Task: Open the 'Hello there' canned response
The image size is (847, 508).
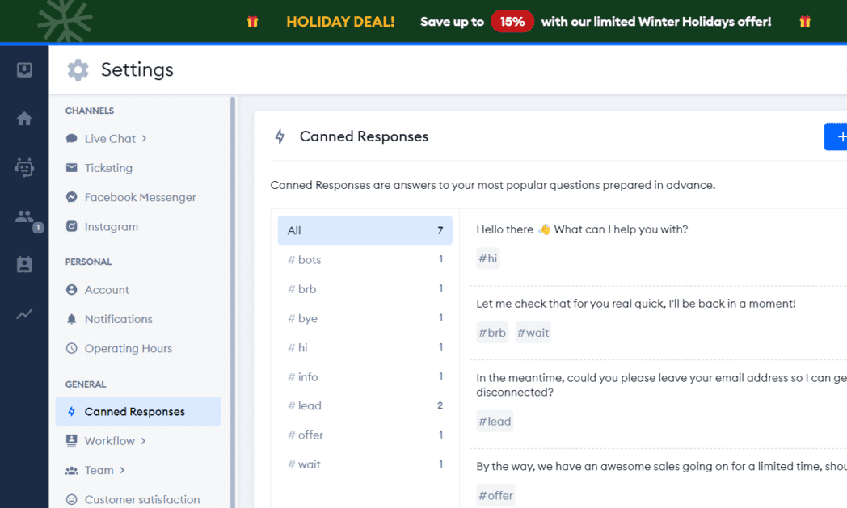Action: coord(582,229)
